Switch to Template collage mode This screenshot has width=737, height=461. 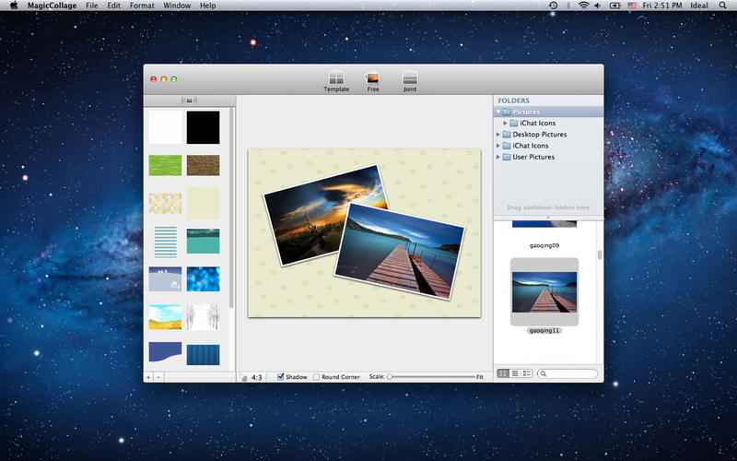click(336, 80)
